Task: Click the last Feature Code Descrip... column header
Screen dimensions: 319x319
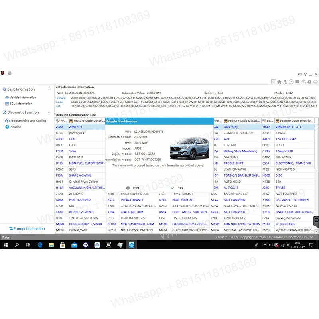Action: 294,121
